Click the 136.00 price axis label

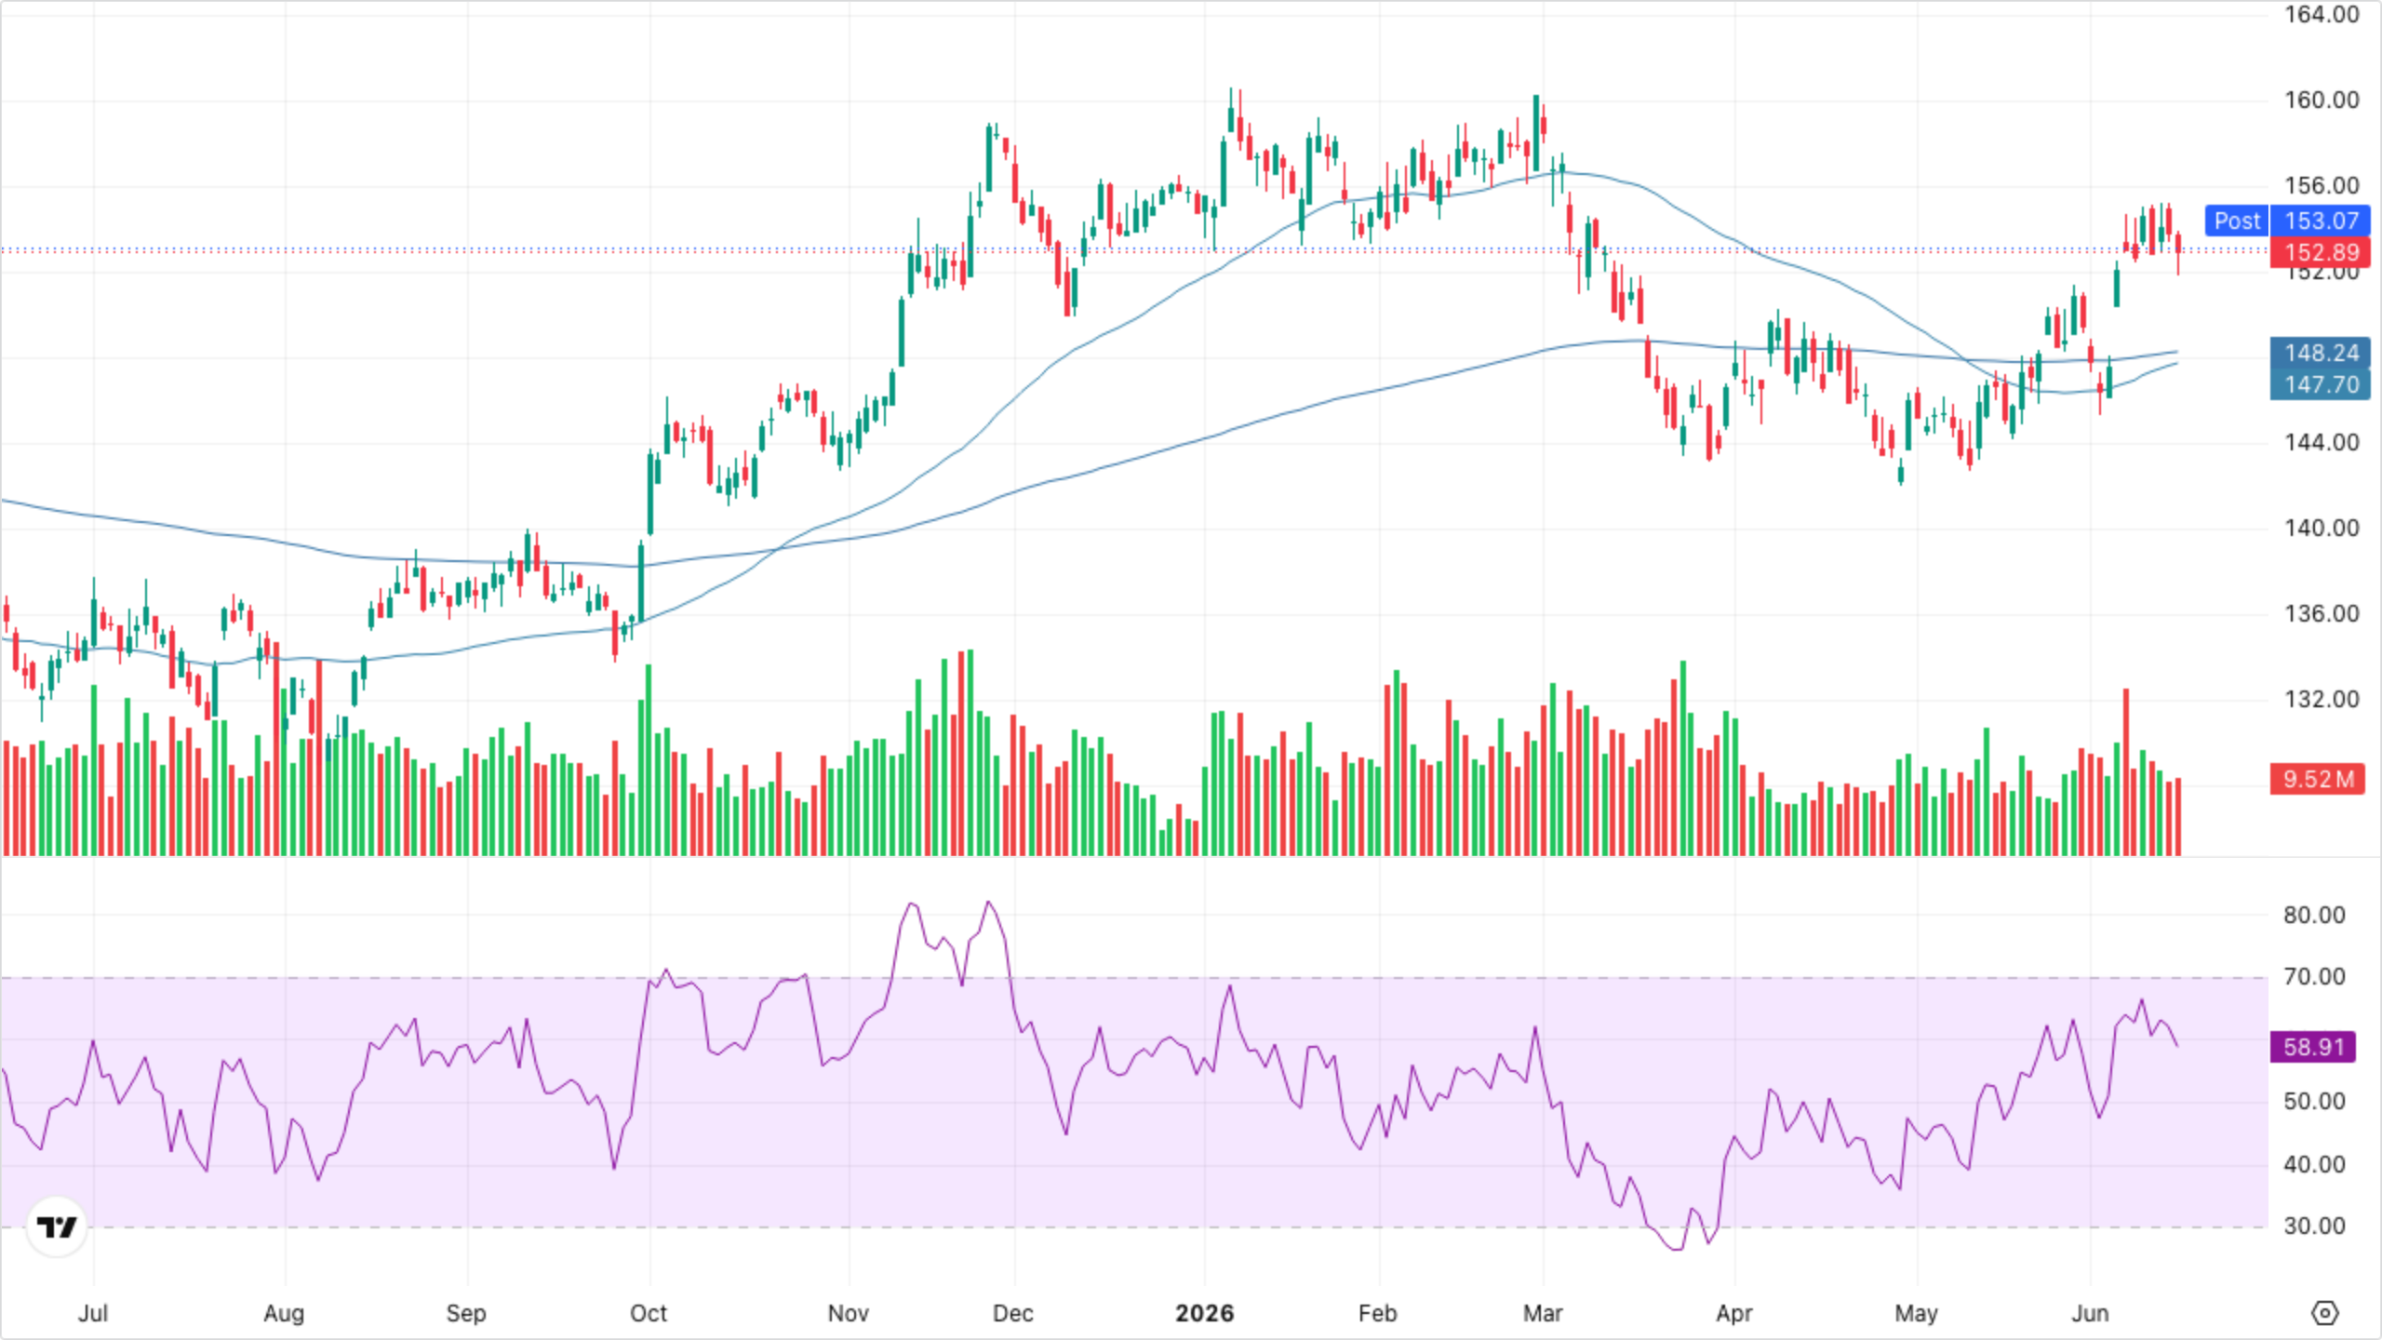[x=2322, y=613]
